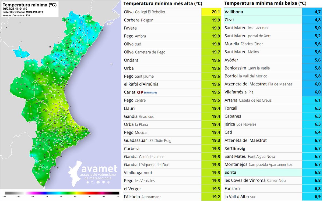
Task: Click the cloud icon in the AVAMET logo
Action: pyautogui.click(x=93, y=182)
